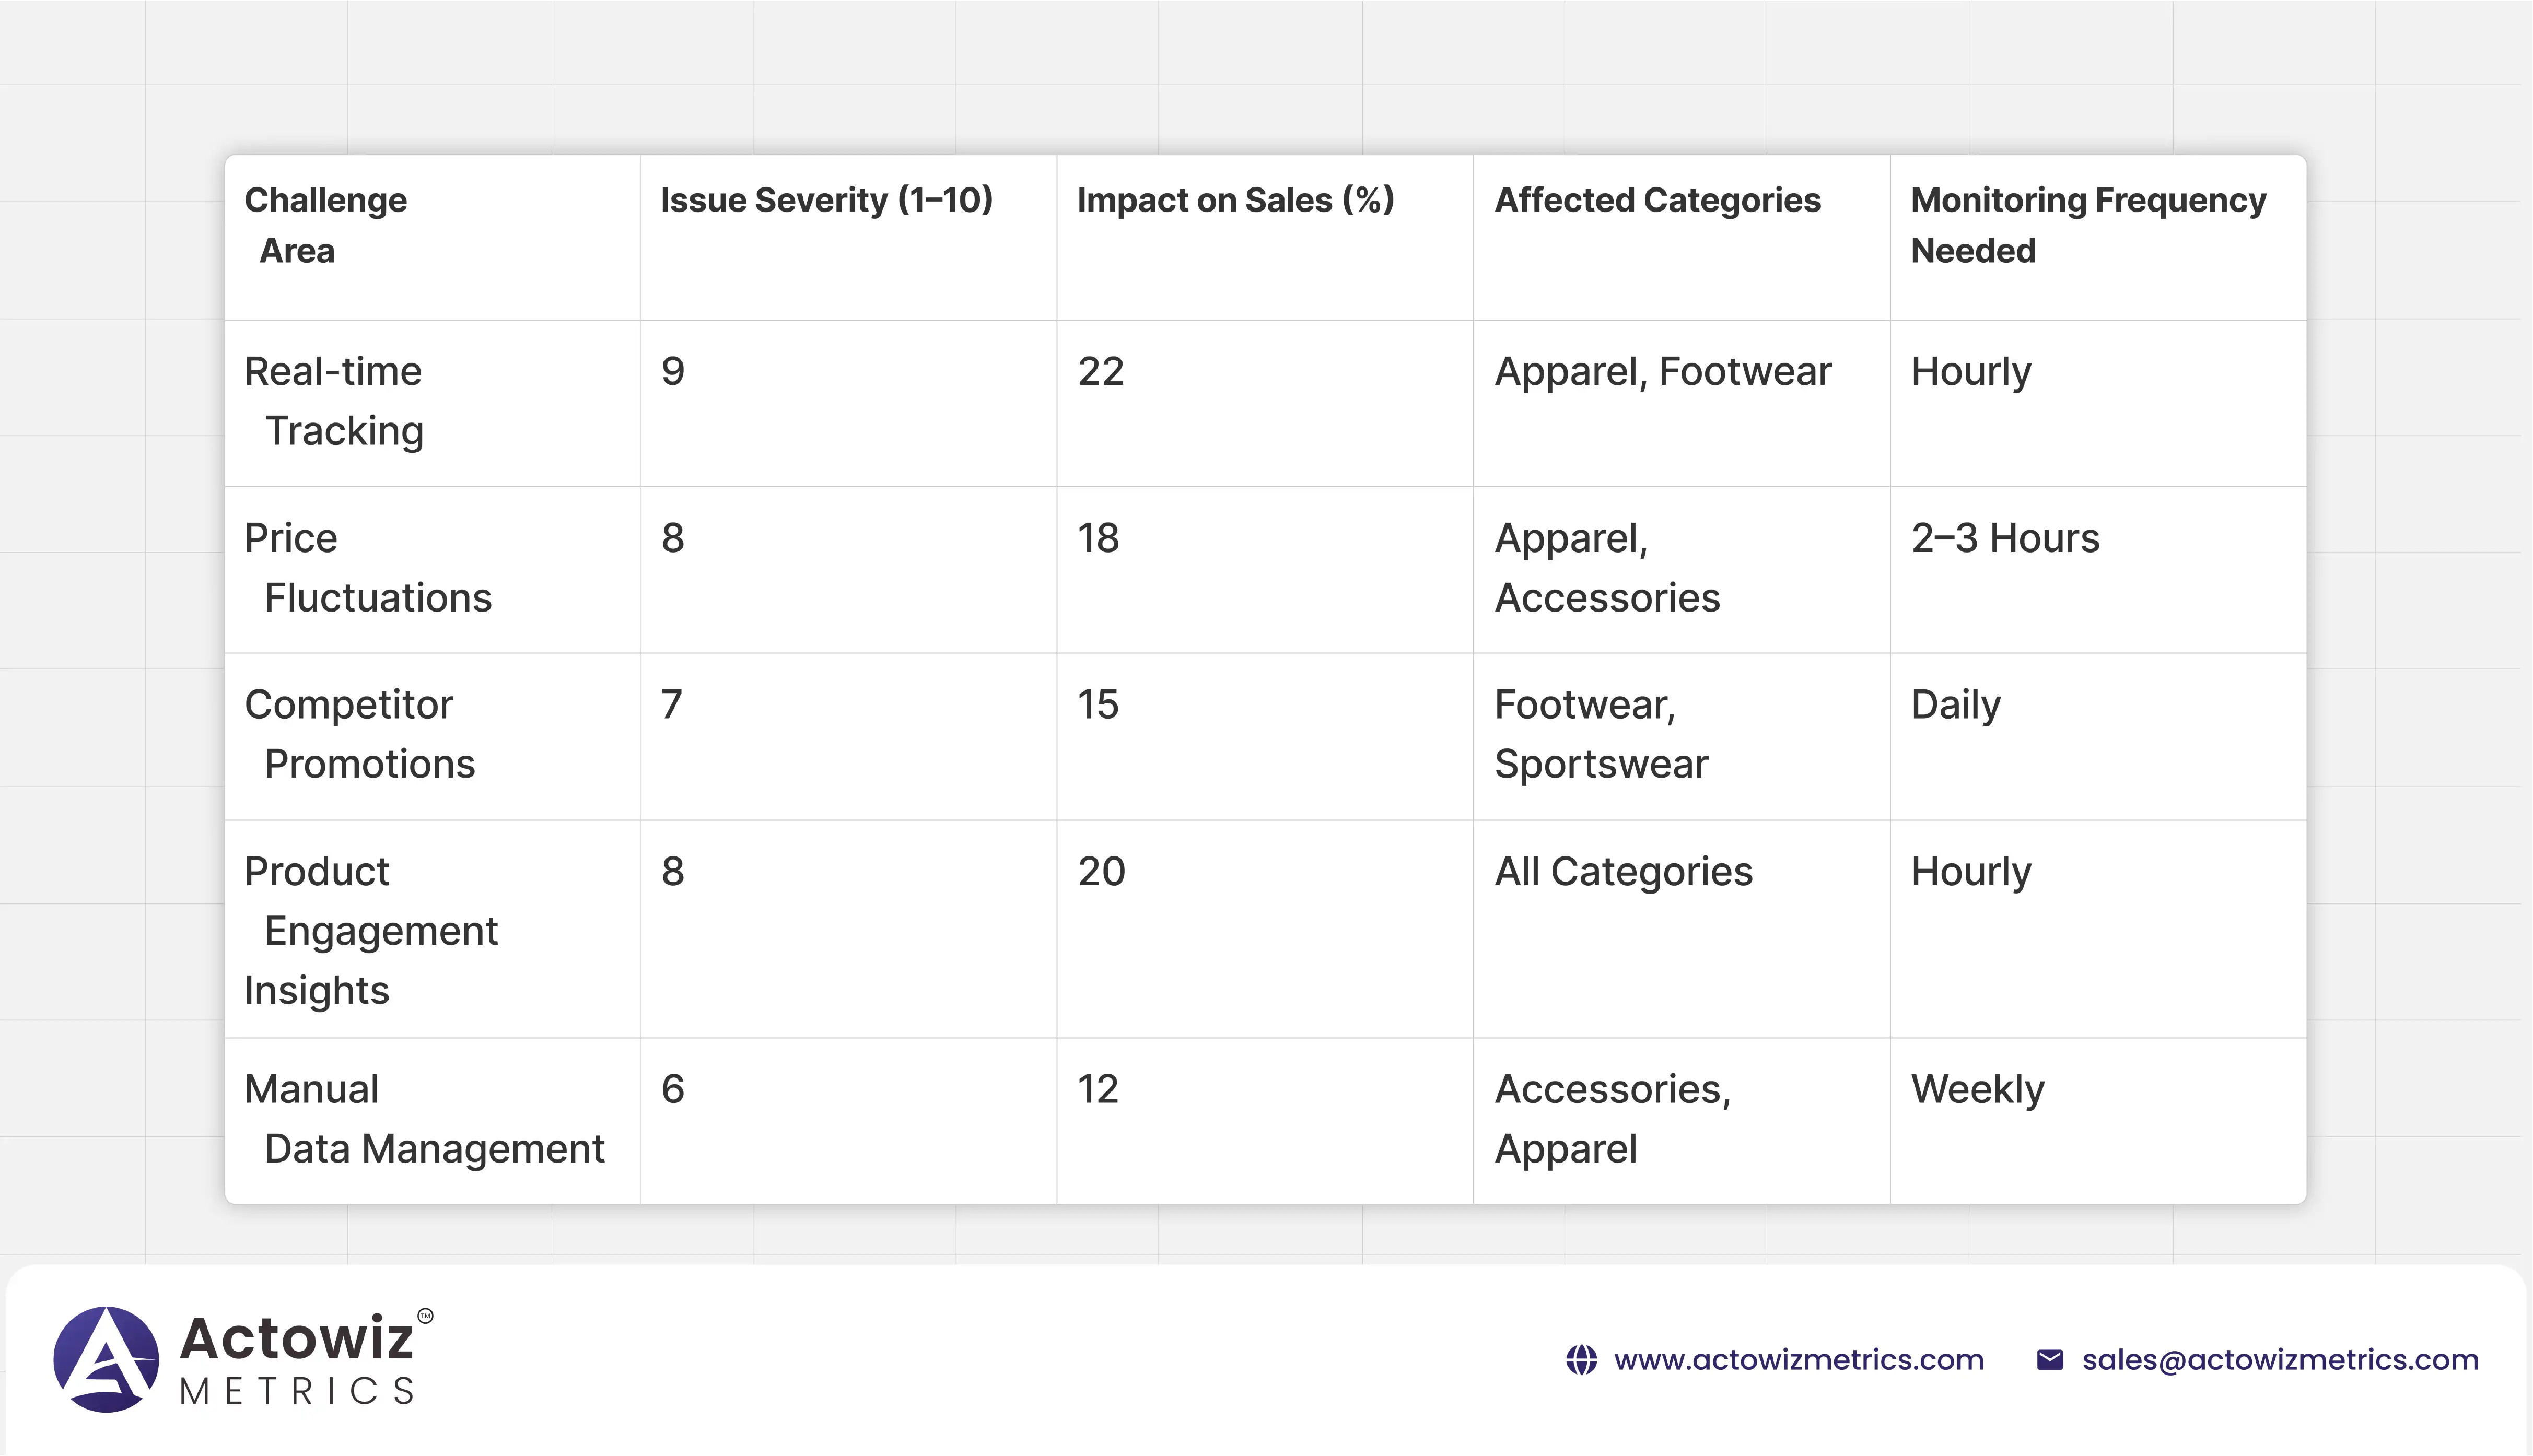2533x1456 pixels.
Task: Click the 2–3 Hours frequency cell
Action: (2005, 538)
